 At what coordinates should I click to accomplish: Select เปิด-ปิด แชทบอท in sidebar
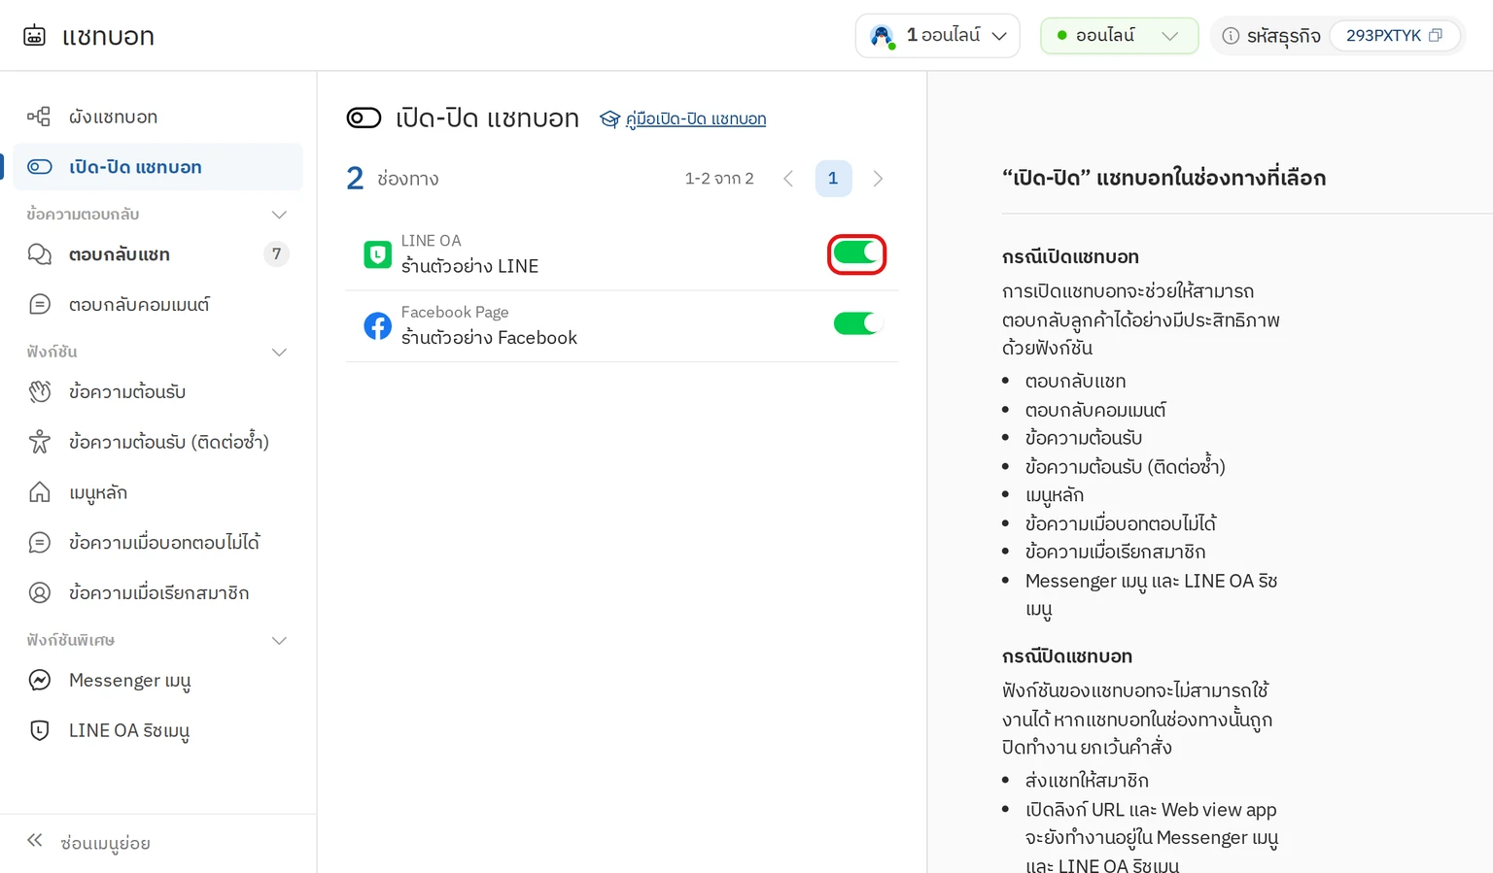[x=158, y=167]
